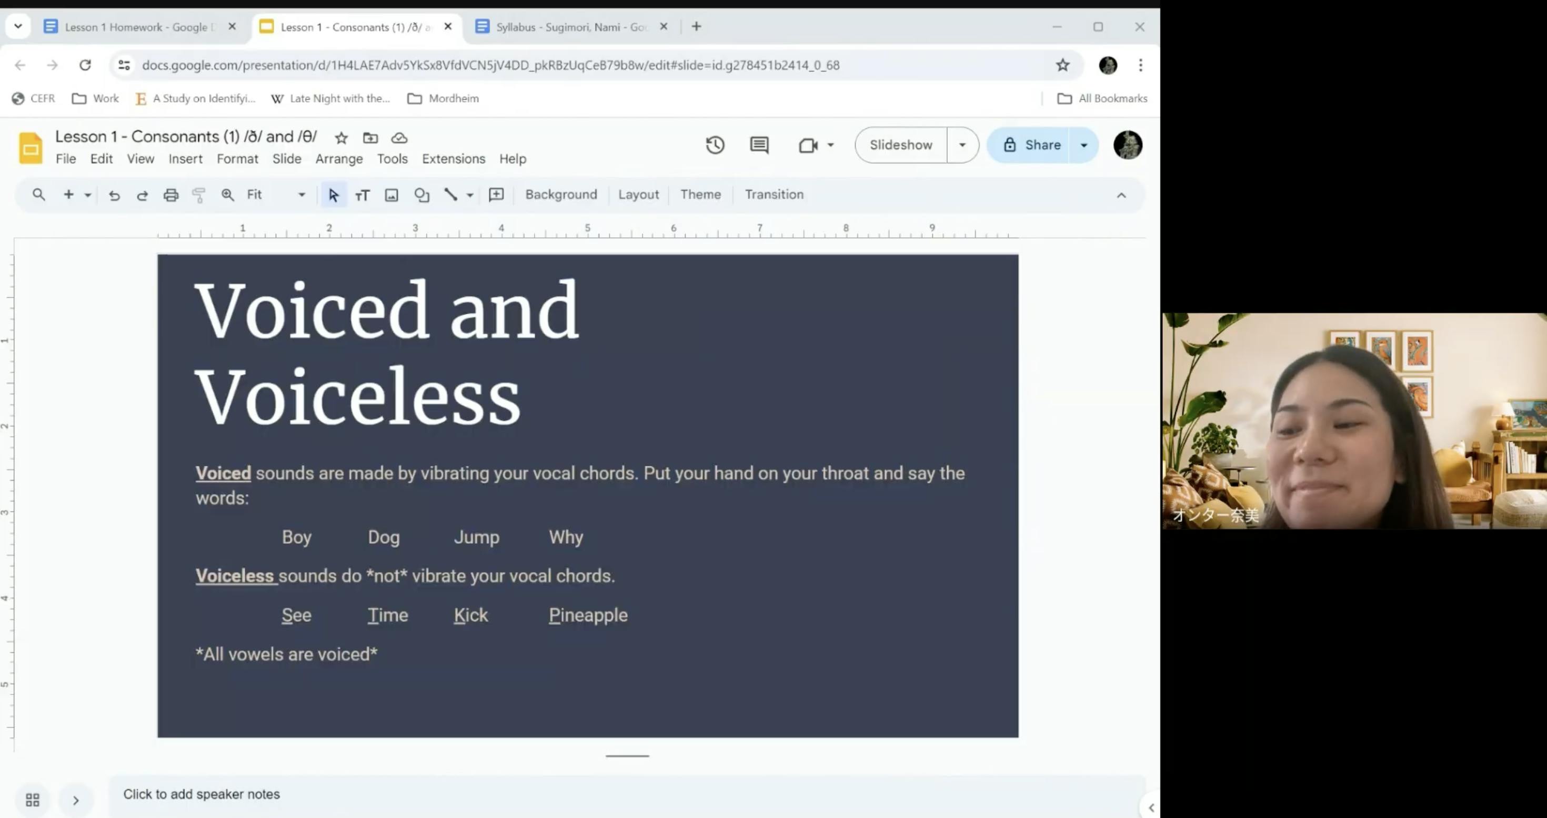1547x818 pixels.
Task: Open comment history icon
Action: pyautogui.click(x=759, y=145)
